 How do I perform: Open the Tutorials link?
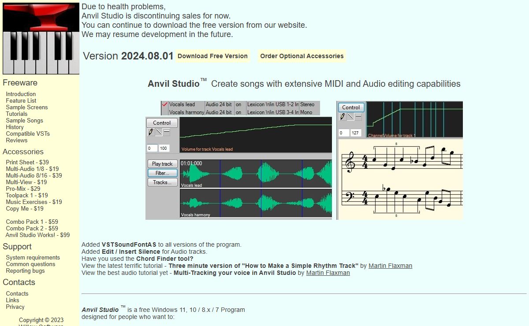click(x=17, y=114)
